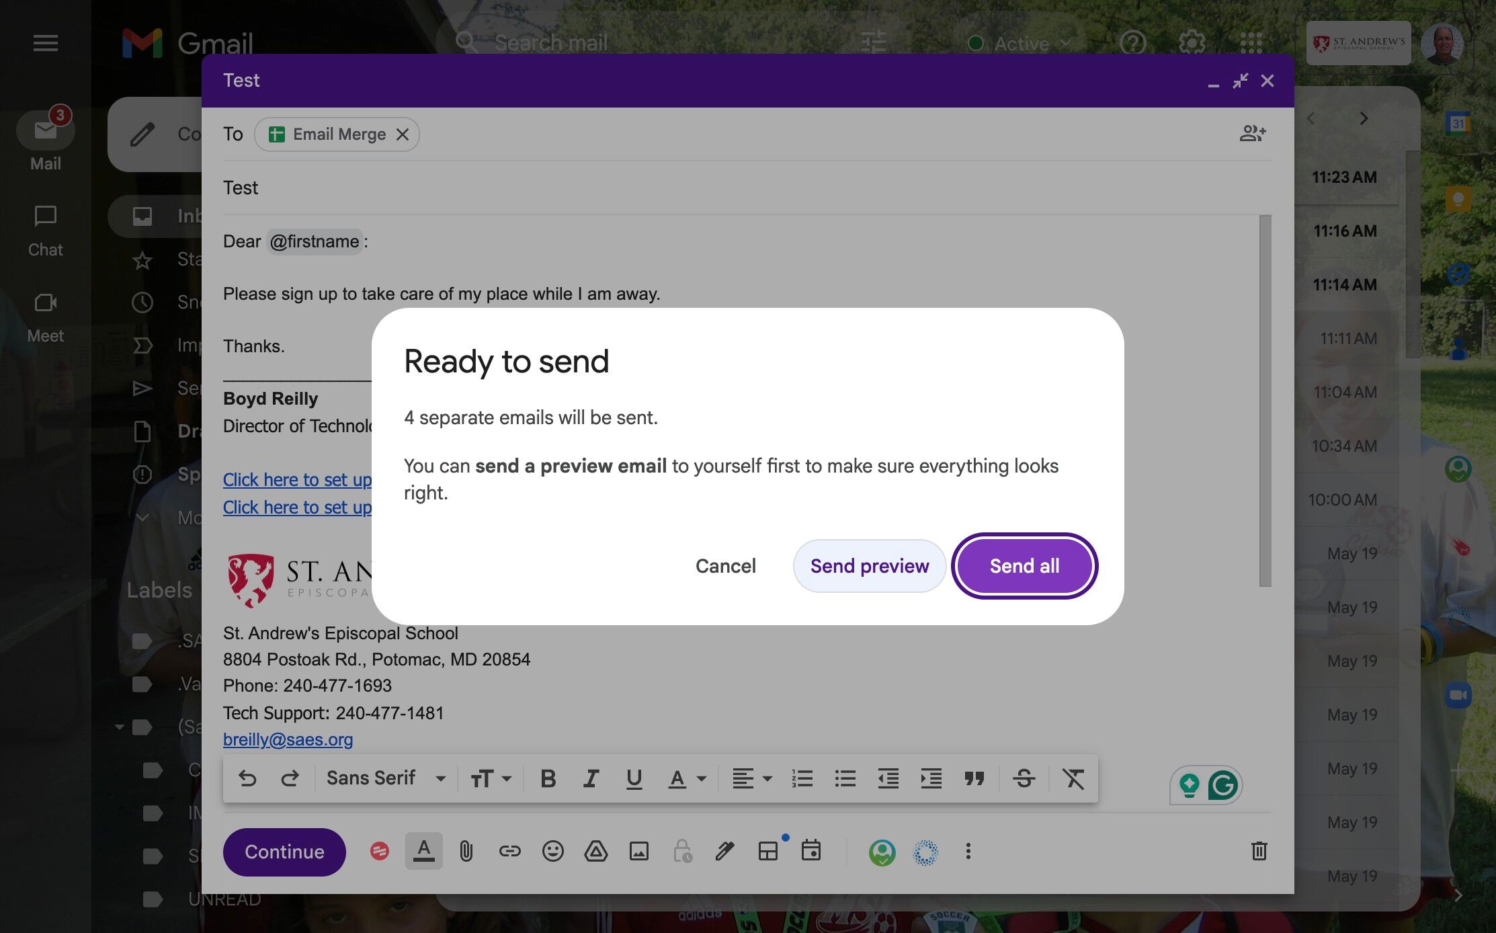This screenshot has width=1496, height=933.
Task: Click the attach files paperclip icon
Action: (x=466, y=852)
